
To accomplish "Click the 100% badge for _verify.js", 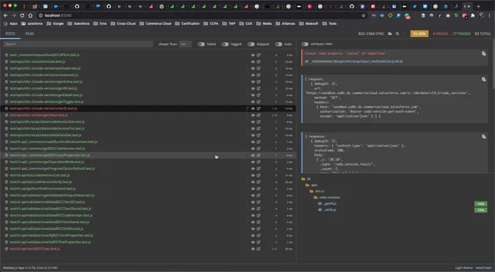I will 480,210.
